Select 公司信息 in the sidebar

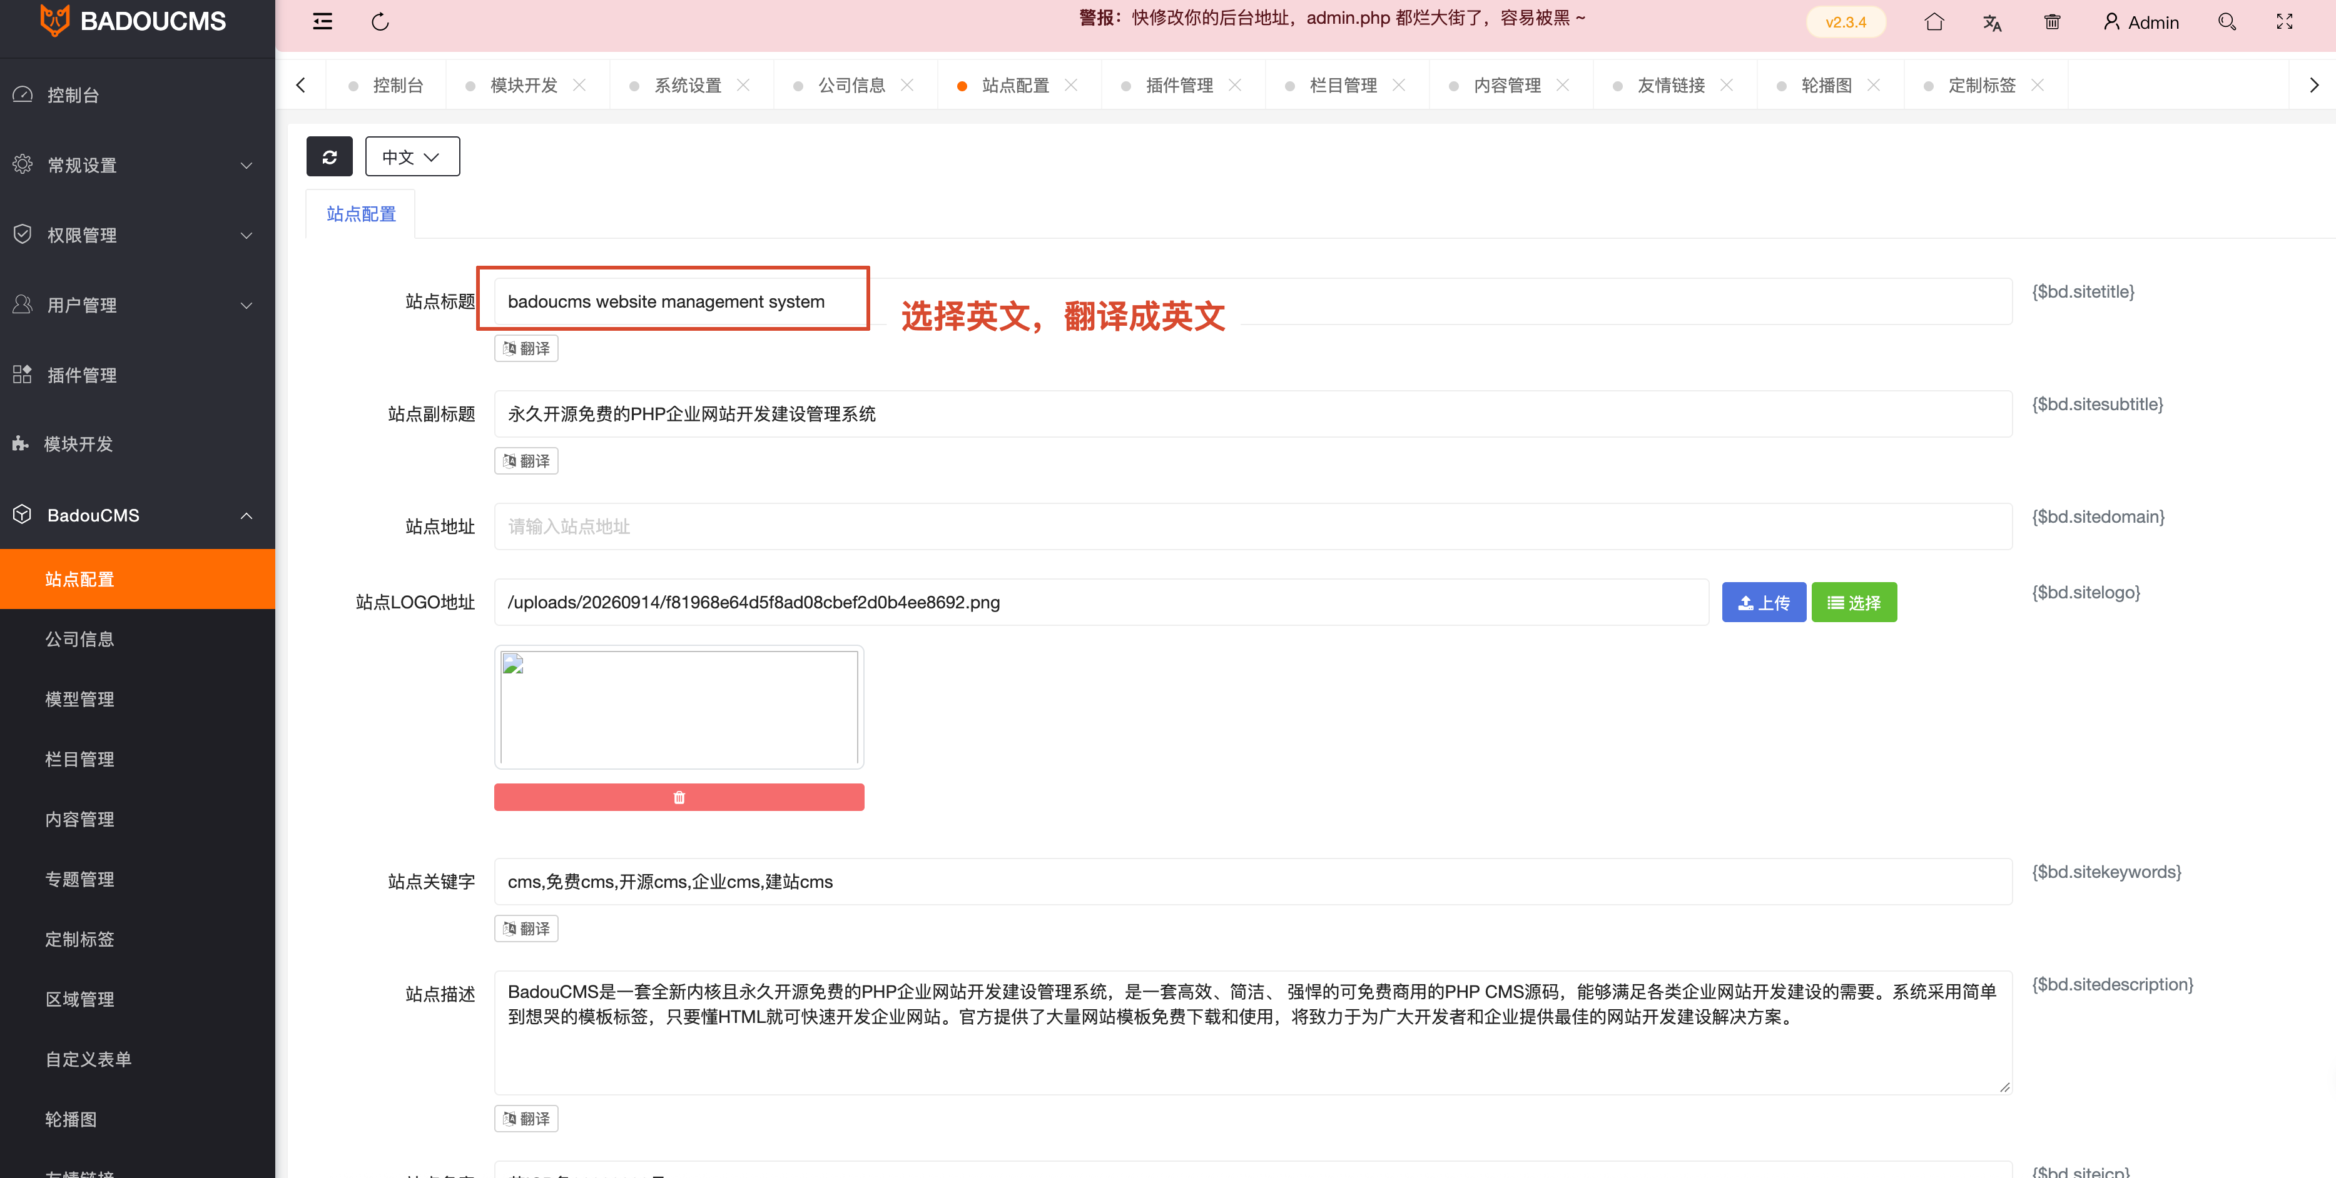[138, 639]
